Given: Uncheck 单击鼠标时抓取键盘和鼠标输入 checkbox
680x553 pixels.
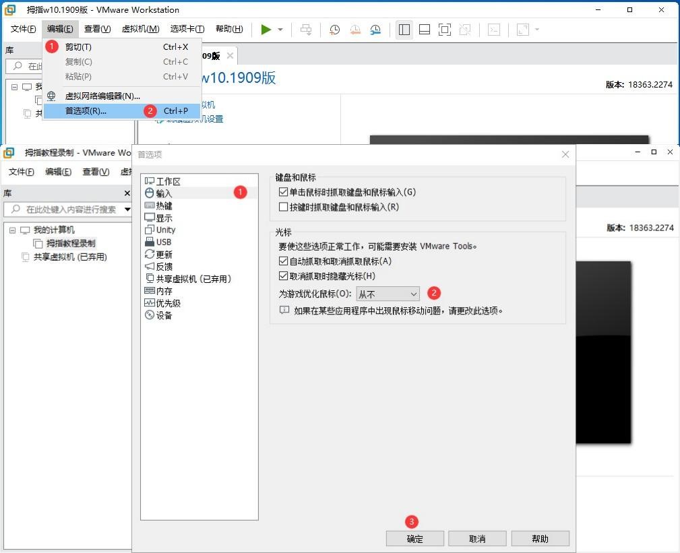Looking at the screenshot, I should coord(283,192).
